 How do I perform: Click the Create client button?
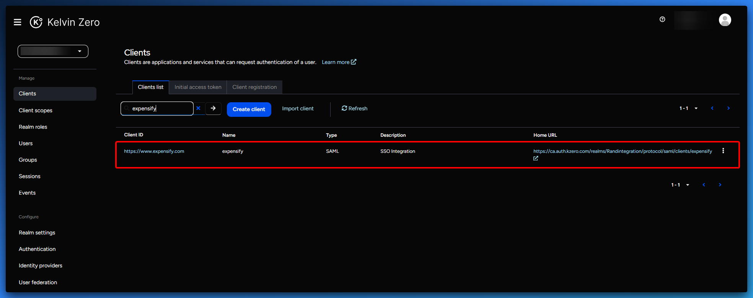[249, 110]
